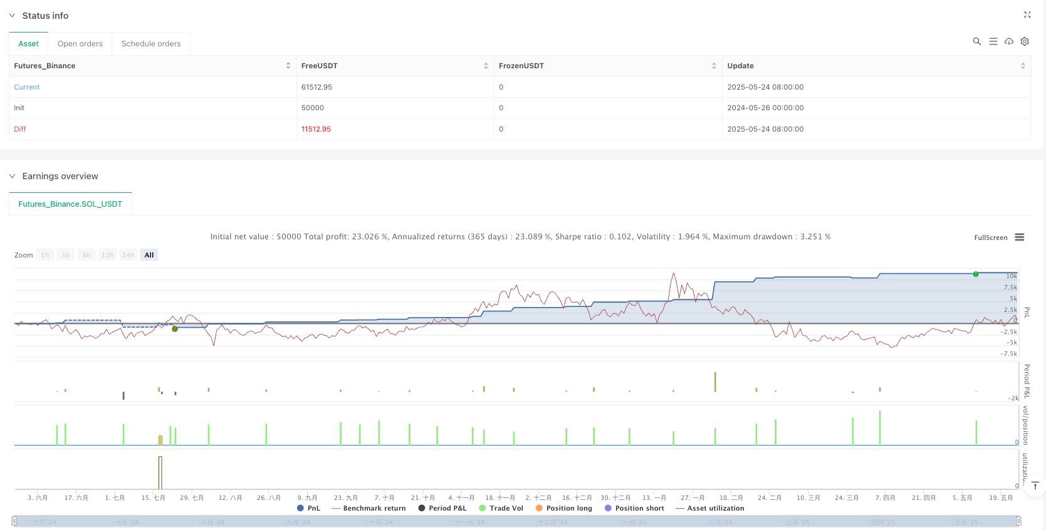This screenshot has height=530, width=1046.
Task: Toggle Trade Vol legend item
Action: (x=501, y=508)
